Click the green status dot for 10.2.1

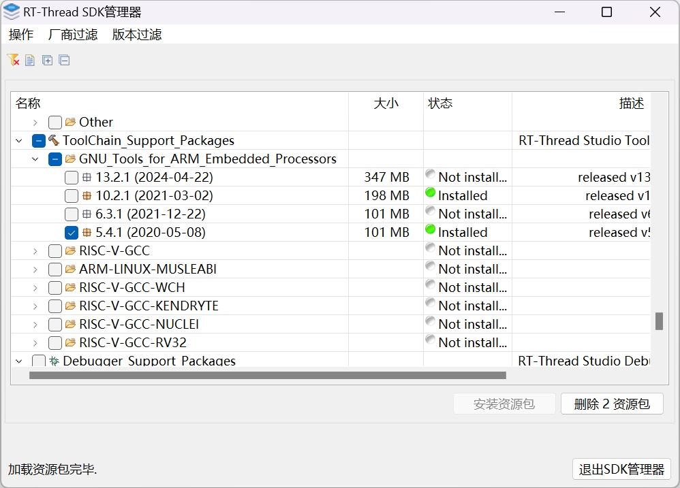430,193
